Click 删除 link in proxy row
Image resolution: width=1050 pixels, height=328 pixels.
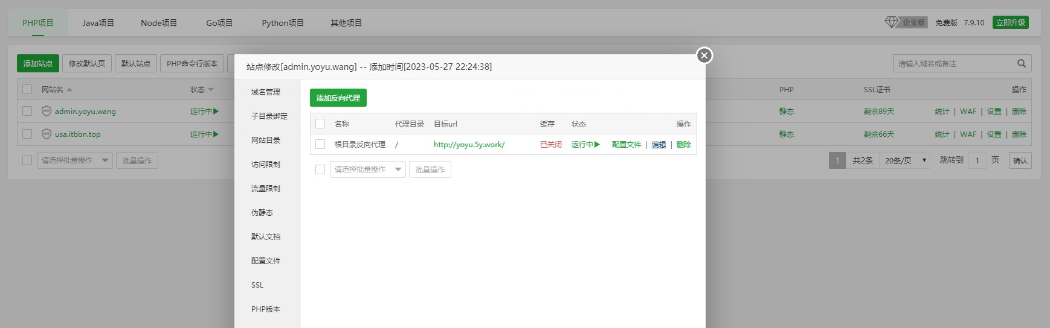(x=683, y=144)
